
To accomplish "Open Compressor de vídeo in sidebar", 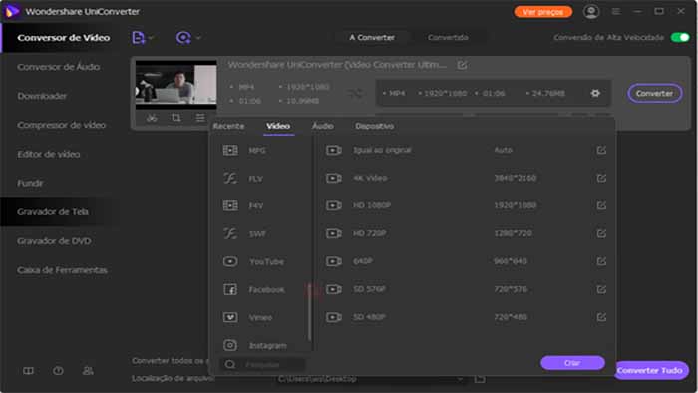I will pyautogui.click(x=62, y=125).
